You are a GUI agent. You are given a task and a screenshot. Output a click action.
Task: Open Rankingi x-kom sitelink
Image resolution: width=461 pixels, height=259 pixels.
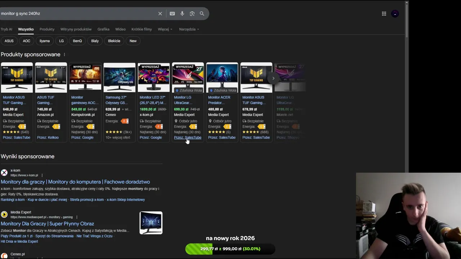pos(13,200)
